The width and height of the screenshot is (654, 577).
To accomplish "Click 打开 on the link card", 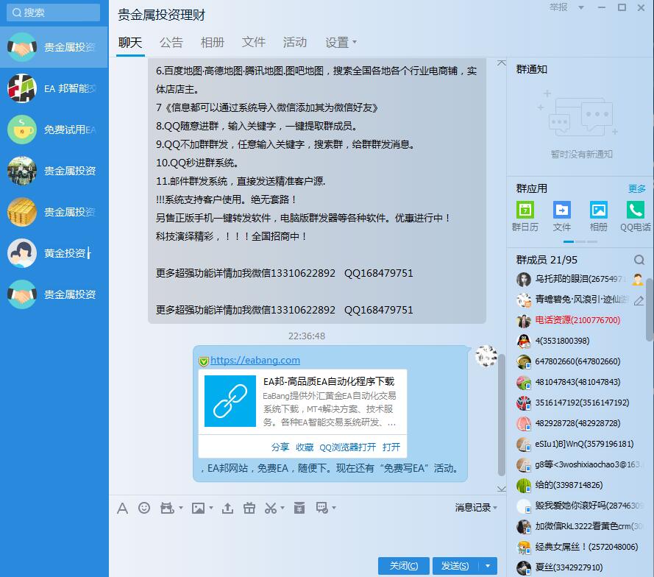I will pyautogui.click(x=391, y=447).
